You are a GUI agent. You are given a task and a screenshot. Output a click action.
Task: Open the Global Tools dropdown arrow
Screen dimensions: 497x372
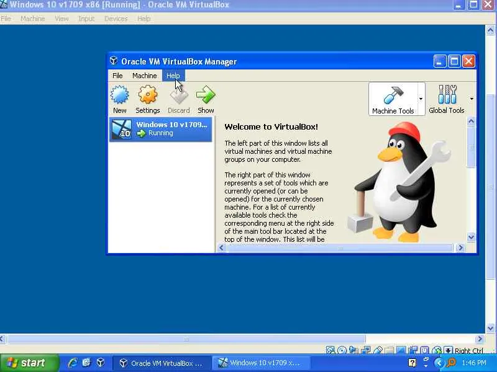472,99
